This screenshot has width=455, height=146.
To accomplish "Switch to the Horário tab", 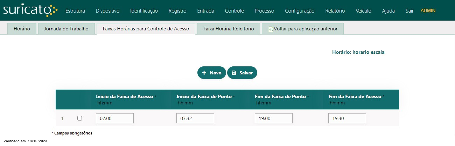I will [x=22, y=29].
